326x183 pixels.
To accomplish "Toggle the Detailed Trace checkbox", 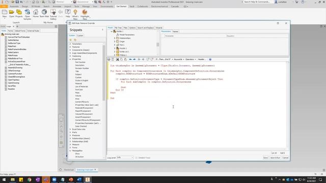I will click(137, 158).
